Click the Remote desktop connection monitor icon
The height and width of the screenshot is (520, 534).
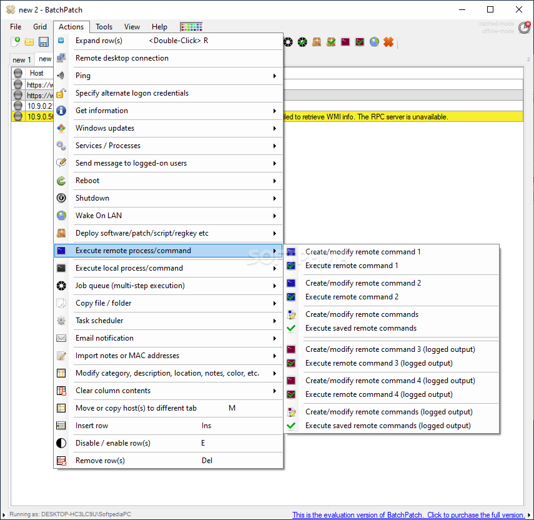(61, 58)
